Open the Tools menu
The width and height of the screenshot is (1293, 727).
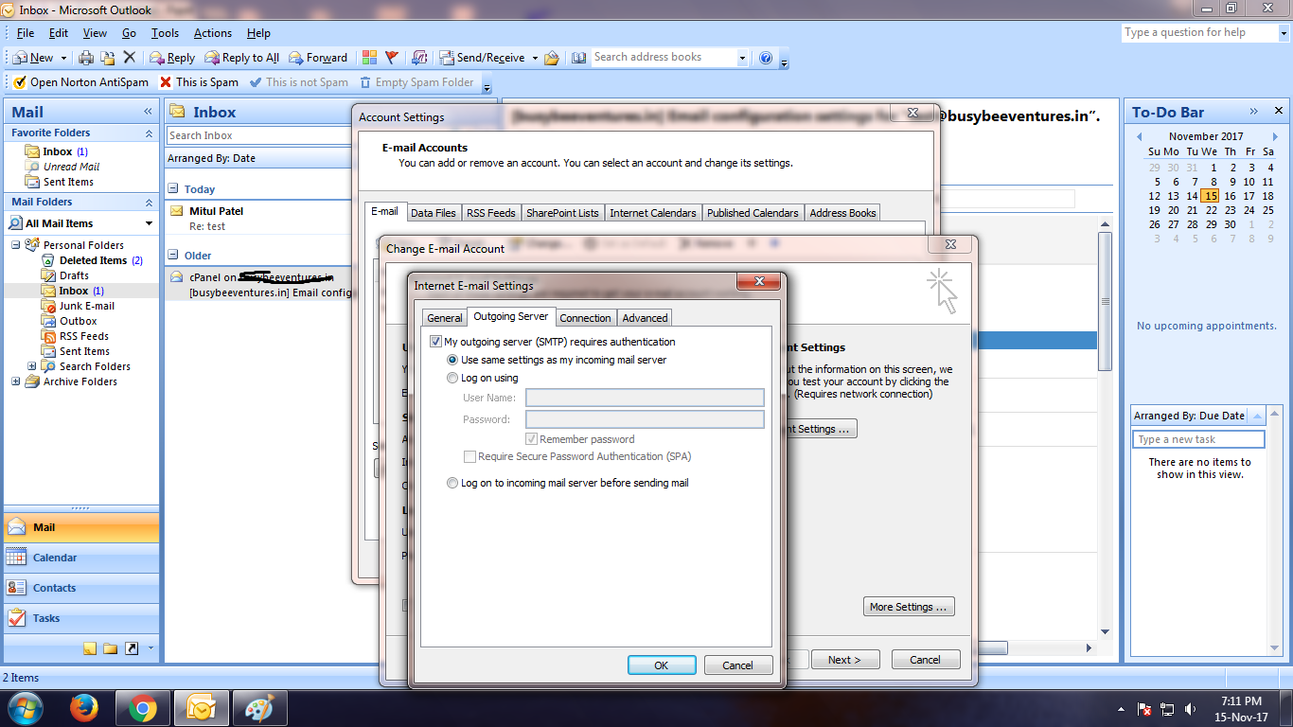pyautogui.click(x=165, y=33)
